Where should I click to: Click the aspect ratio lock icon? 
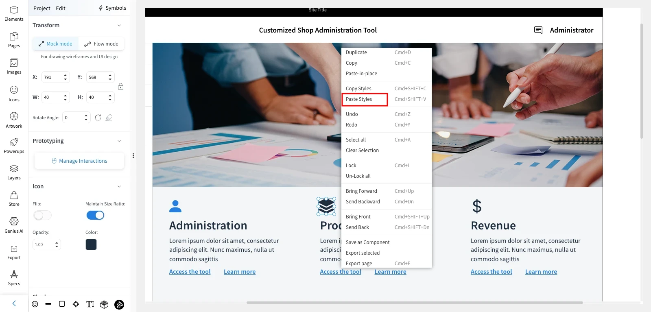(120, 87)
